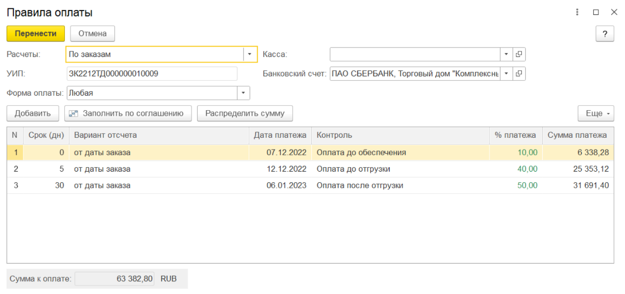The width and height of the screenshot is (625, 294).
Task: Open the three-dot window menu
Action: (577, 12)
